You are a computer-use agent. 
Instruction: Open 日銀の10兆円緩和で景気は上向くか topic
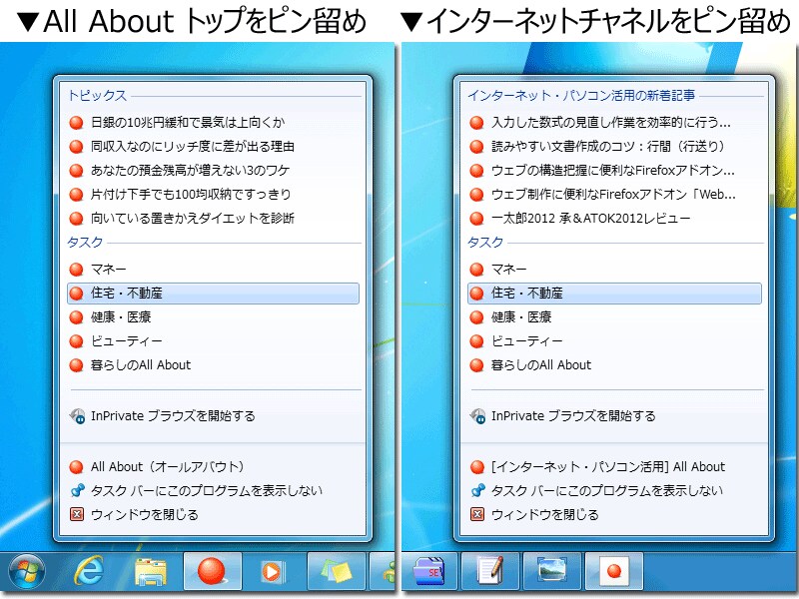click(213, 122)
